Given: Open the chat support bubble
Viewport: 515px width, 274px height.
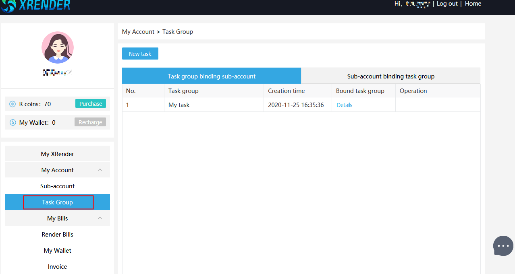Looking at the screenshot, I should pyautogui.click(x=503, y=246).
